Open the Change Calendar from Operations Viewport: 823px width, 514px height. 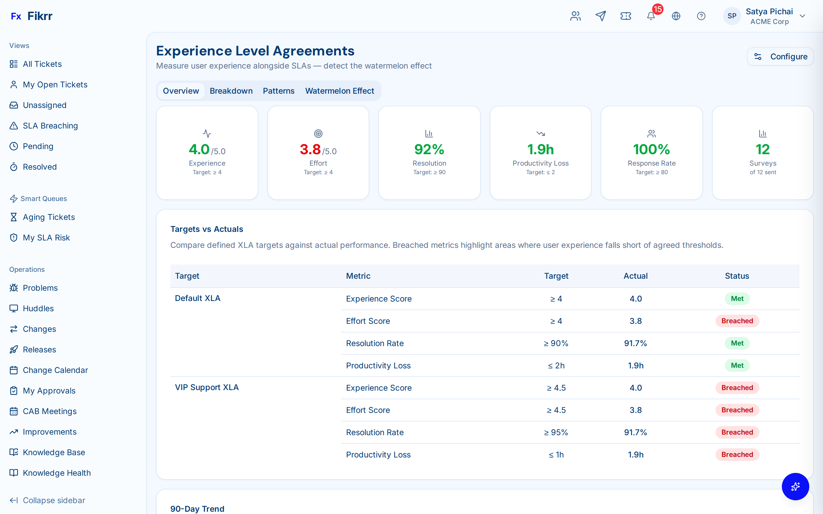click(x=55, y=370)
